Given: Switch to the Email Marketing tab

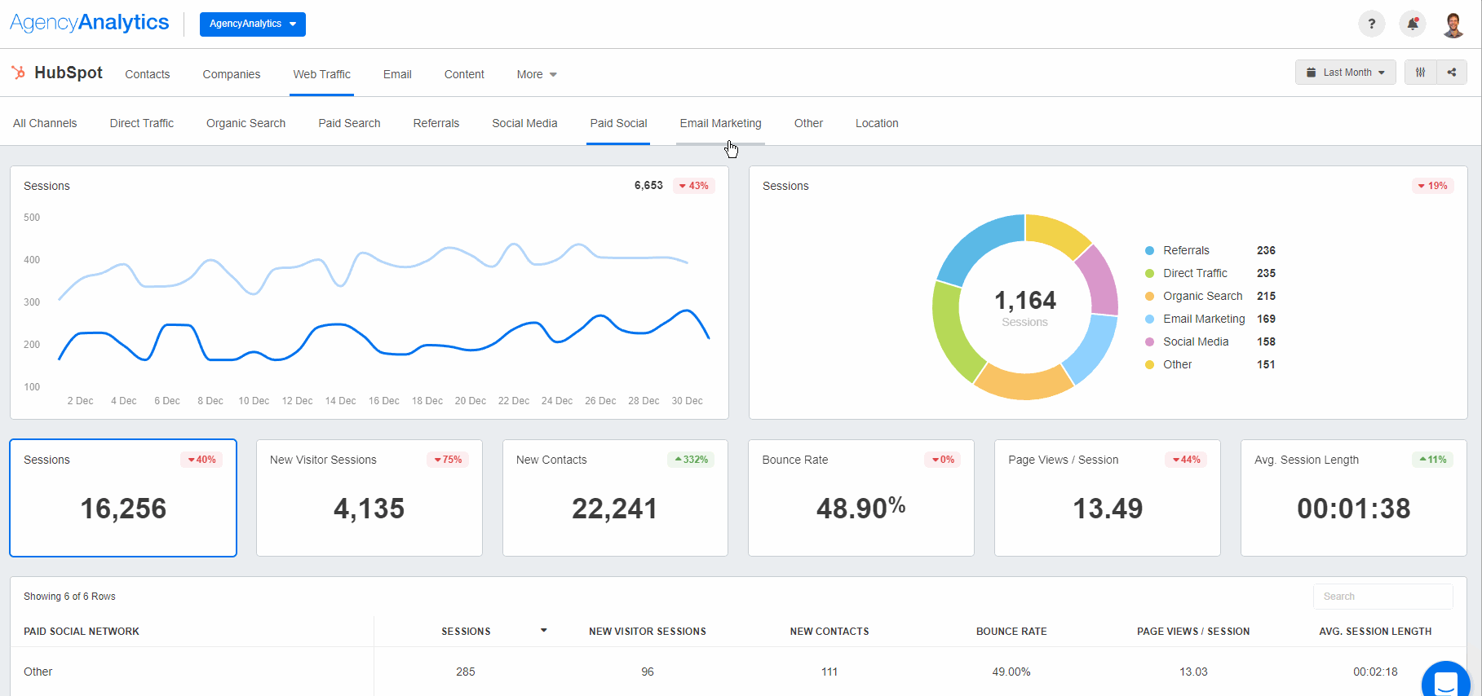Looking at the screenshot, I should click(x=720, y=123).
